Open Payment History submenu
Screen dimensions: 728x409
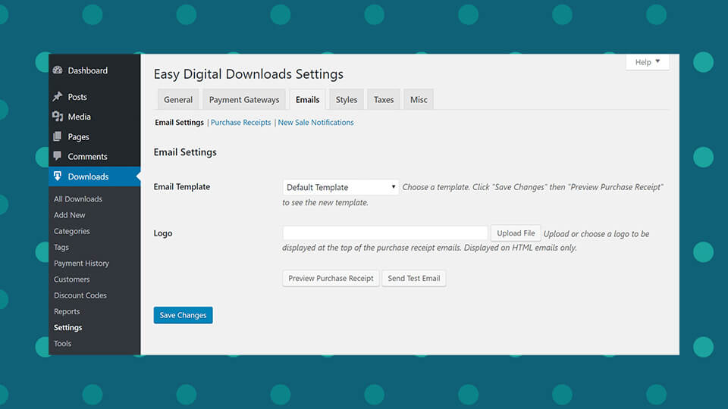pos(81,264)
